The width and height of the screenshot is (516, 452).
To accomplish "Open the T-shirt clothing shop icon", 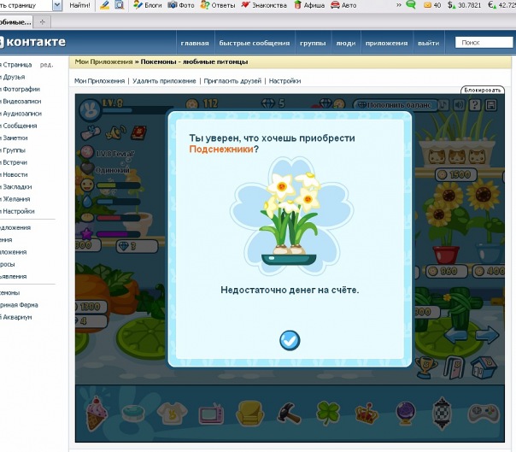I will (171, 414).
